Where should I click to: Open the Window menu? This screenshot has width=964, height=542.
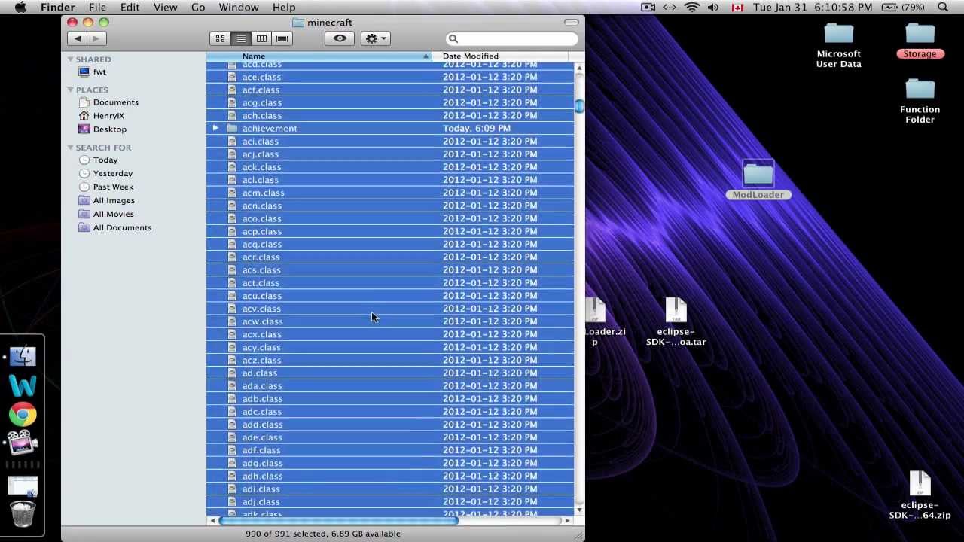click(x=238, y=7)
